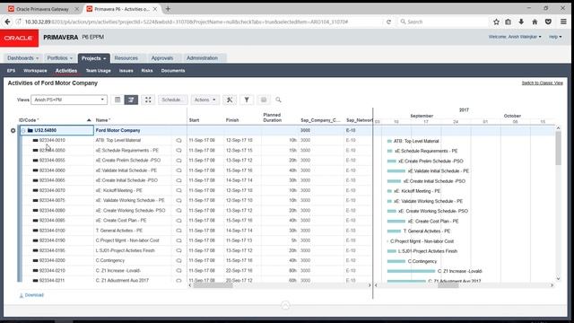
Task: Click the folder icon beside US2.54880
Action: pos(30,130)
